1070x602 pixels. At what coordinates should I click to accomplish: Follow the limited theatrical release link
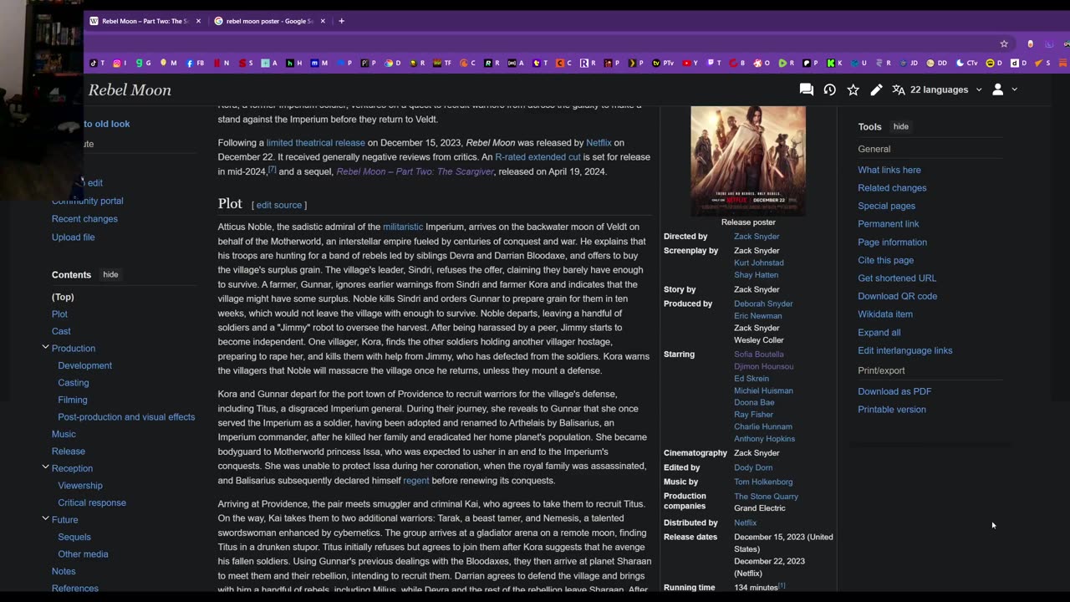coord(315,143)
